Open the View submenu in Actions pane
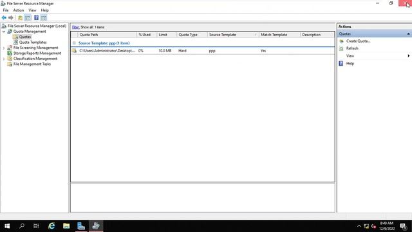The width and height of the screenshot is (412, 232). click(350, 56)
